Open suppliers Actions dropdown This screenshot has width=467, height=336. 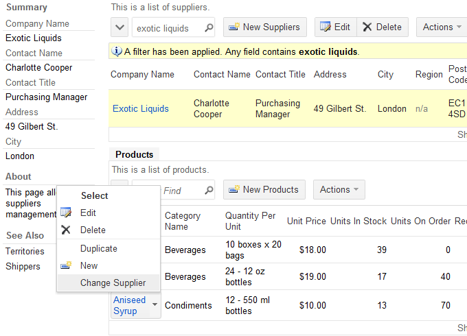[442, 27]
